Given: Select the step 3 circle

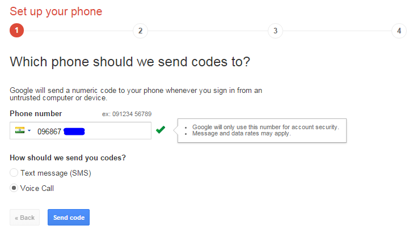Looking at the screenshot, I should click(x=275, y=31).
